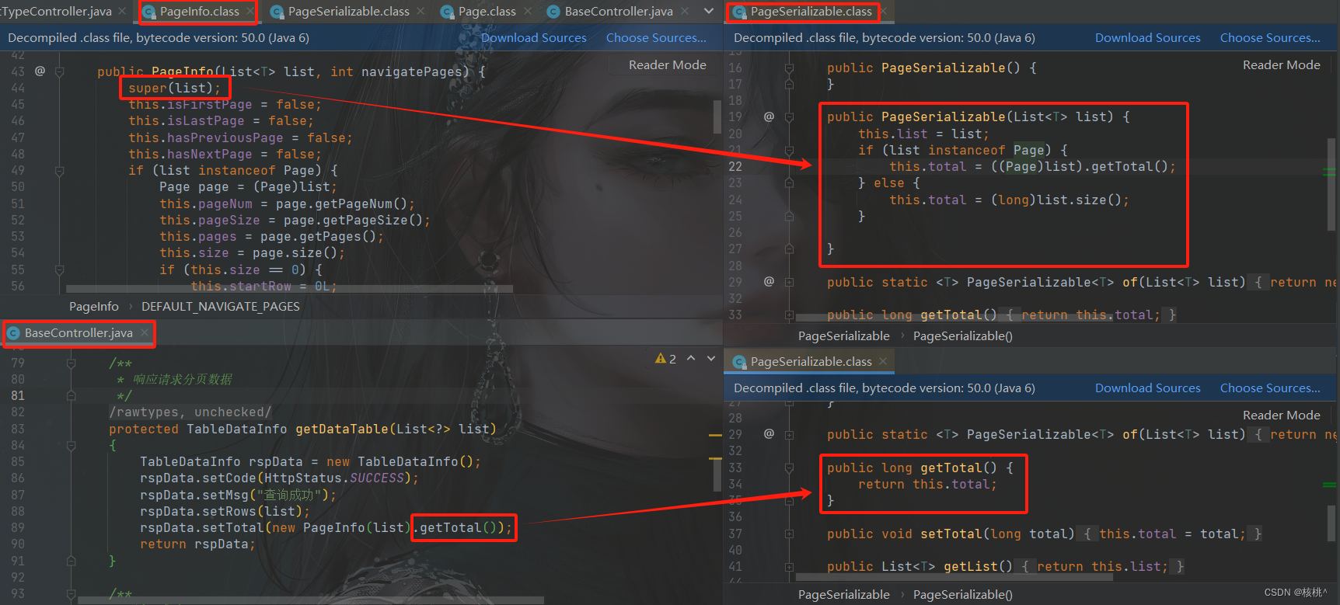Place cursor on super(list) call
Screen dimensions: 1340x605
[174, 89]
